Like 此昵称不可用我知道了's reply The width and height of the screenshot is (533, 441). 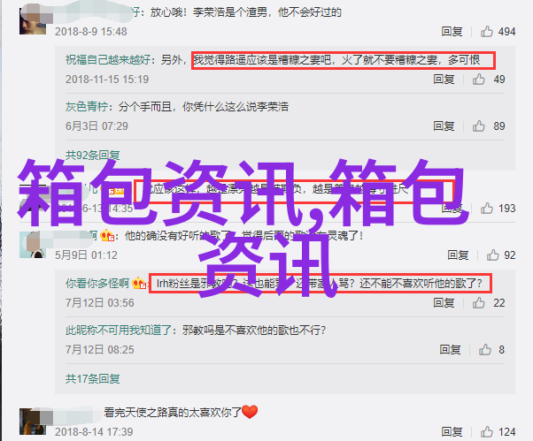pyautogui.click(x=484, y=349)
